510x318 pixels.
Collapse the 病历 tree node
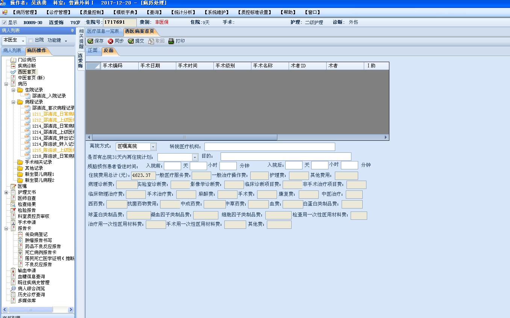tap(6, 84)
